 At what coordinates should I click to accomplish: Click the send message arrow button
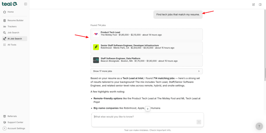(x=199, y=122)
